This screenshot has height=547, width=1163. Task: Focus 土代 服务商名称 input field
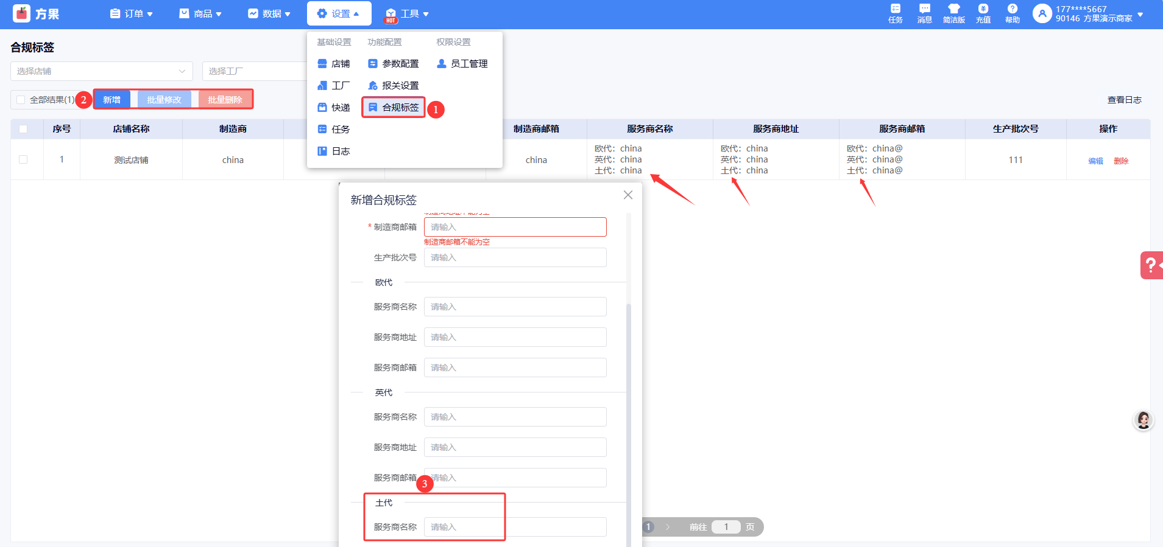coord(515,527)
